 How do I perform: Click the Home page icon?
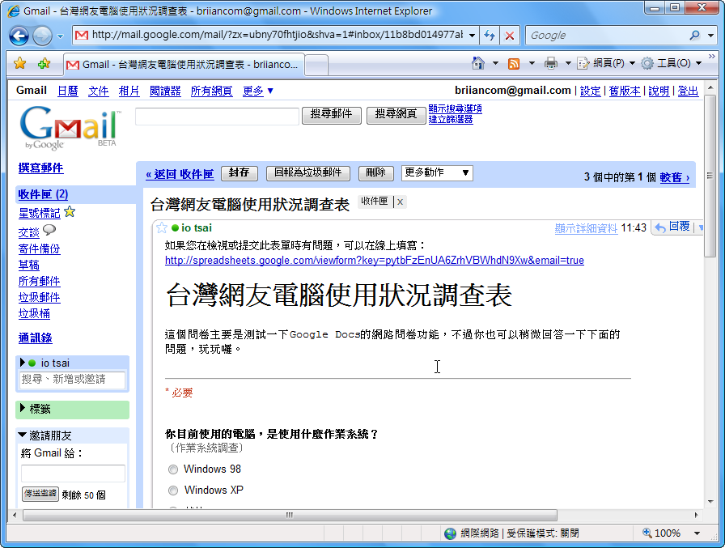[x=478, y=63]
